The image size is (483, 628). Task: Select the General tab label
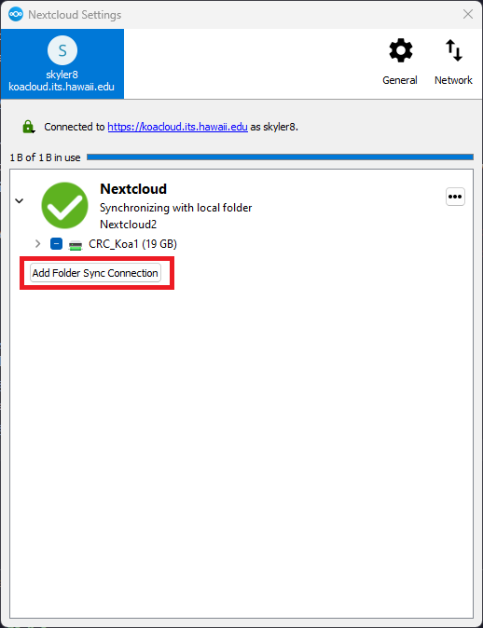click(x=400, y=80)
